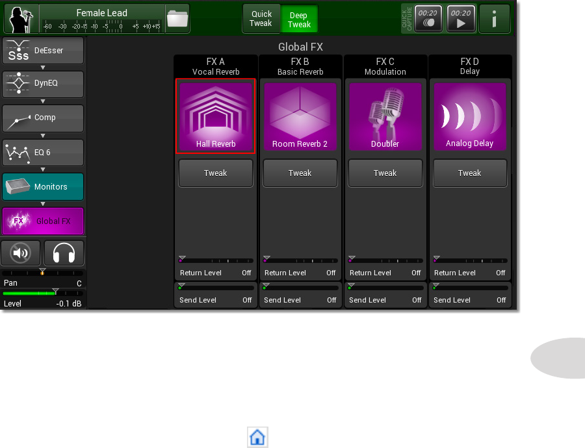
Task: Click the FX B Basic Reverb header
Action: (x=300, y=67)
